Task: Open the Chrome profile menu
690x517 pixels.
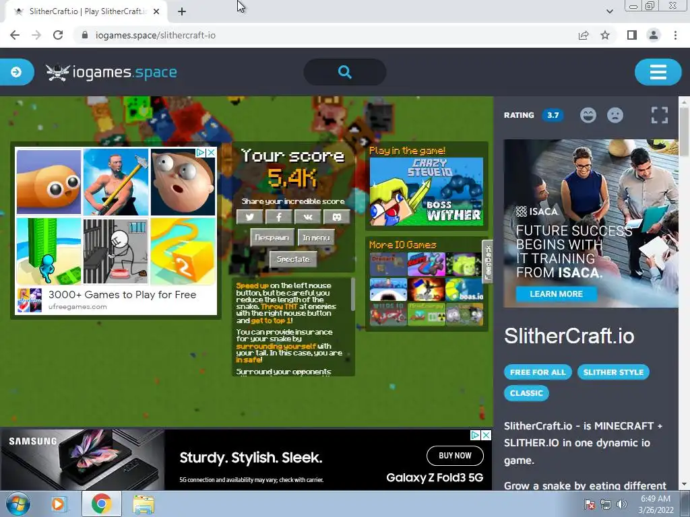Action: tap(654, 35)
